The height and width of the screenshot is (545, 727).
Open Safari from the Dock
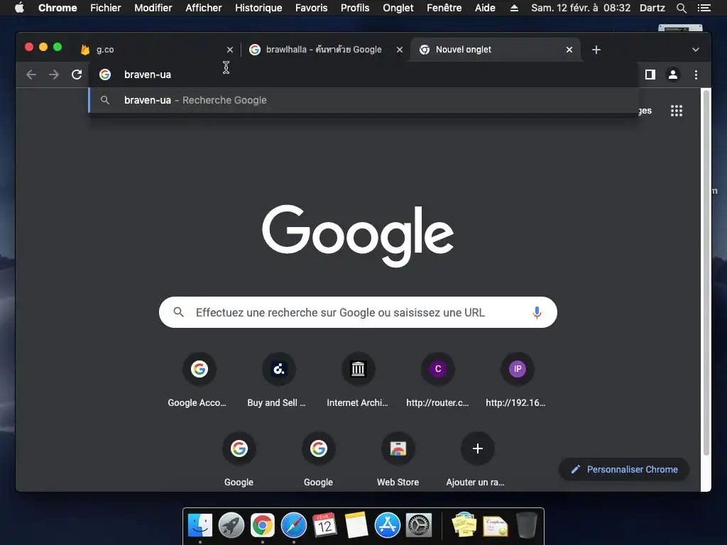click(x=293, y=526)
